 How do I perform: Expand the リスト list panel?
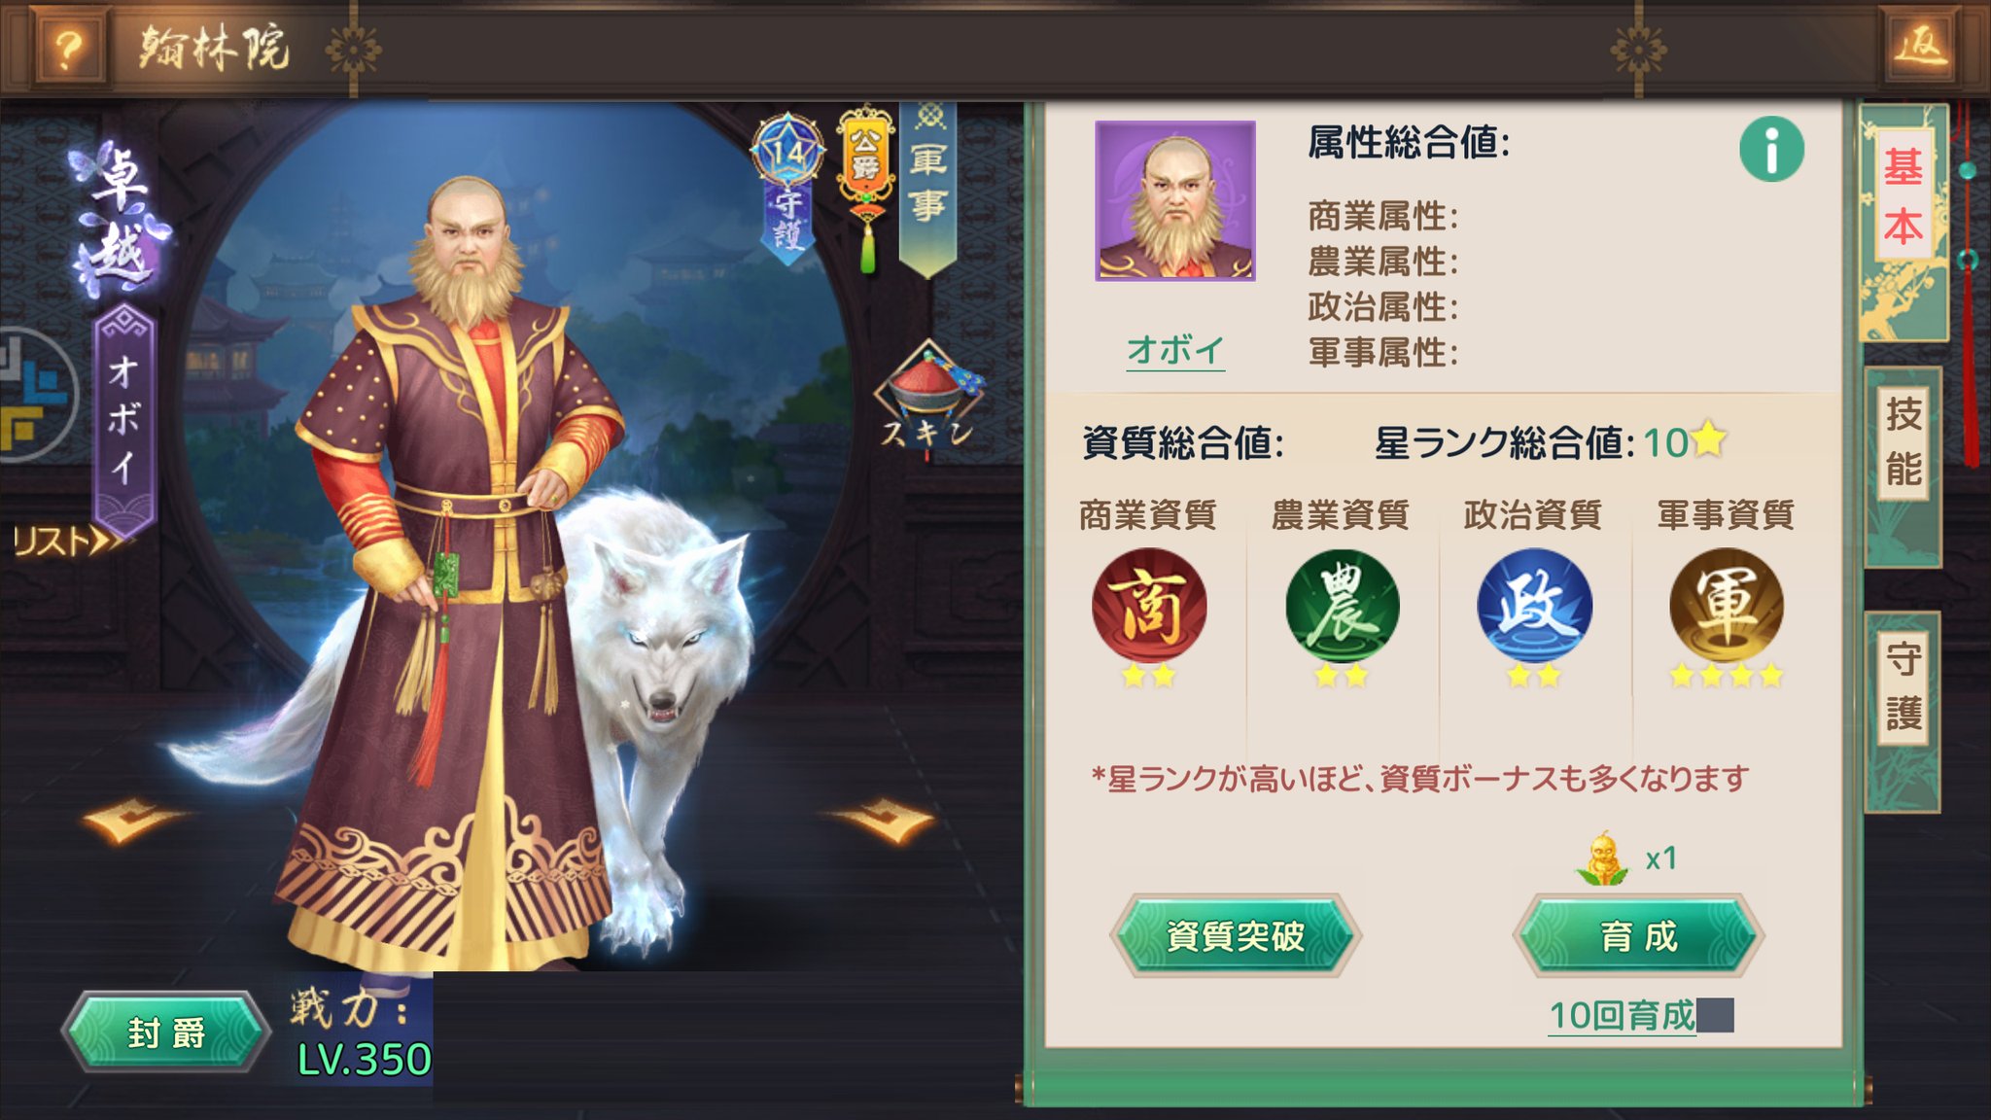pos(68,541)
